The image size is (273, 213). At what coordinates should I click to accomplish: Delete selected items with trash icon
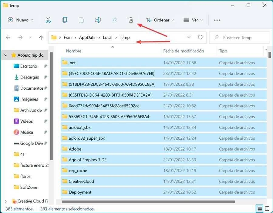coord(131,20)
